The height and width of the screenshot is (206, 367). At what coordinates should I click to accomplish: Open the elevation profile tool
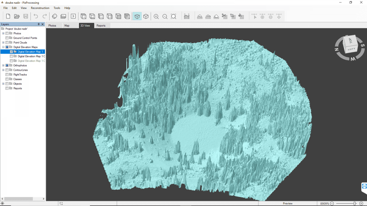[187, 16]
